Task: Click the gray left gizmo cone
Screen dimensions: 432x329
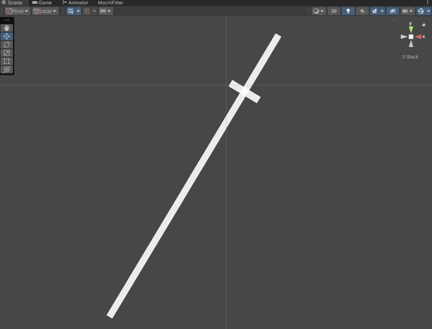Action: coord(404,37)
